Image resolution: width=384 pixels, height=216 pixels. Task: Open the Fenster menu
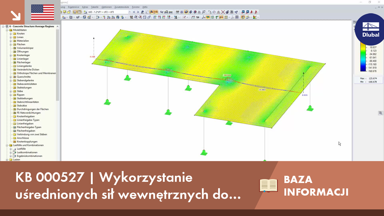tap(136, 7)
